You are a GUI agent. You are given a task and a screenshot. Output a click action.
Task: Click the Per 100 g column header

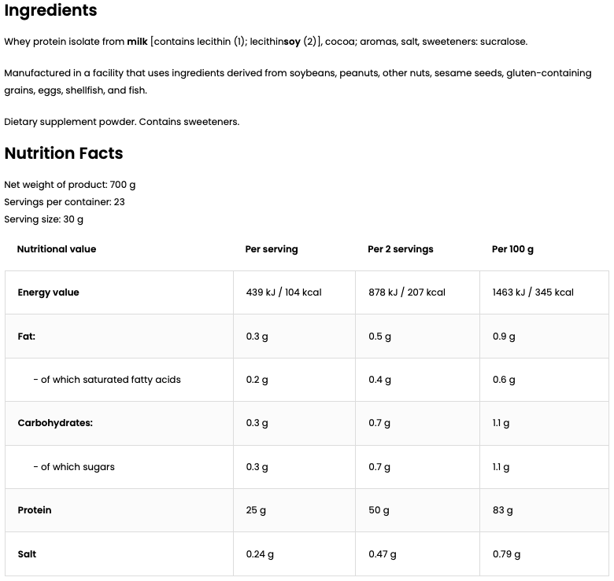512,249
